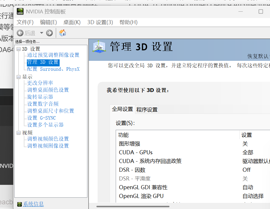Open the 帮助(H) menu
Screen dimensions: 270x209
(x=129, y=22)
